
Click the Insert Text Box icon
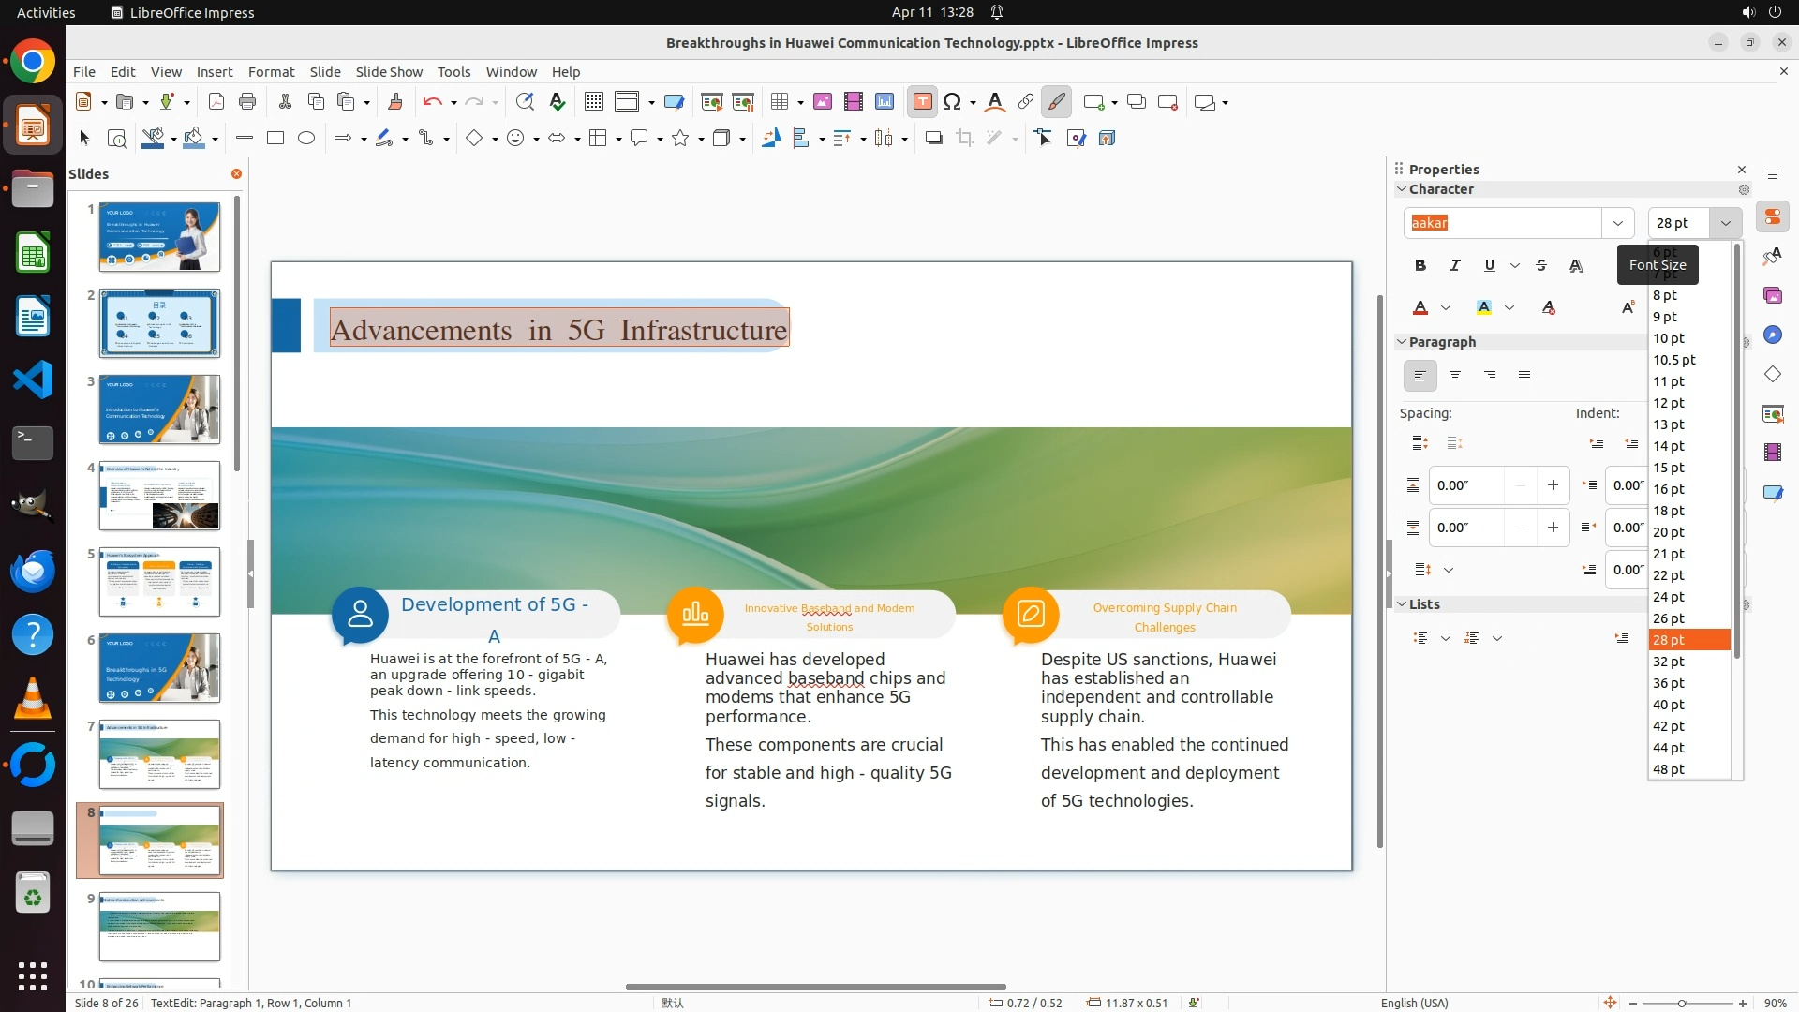(x=922, y=102)
